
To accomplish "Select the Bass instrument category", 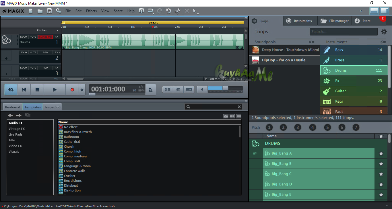I will 354,50.
